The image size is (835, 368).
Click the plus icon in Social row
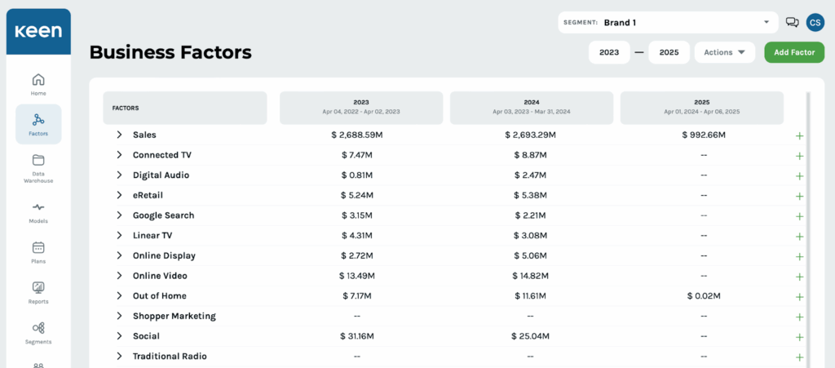point(799,337)
